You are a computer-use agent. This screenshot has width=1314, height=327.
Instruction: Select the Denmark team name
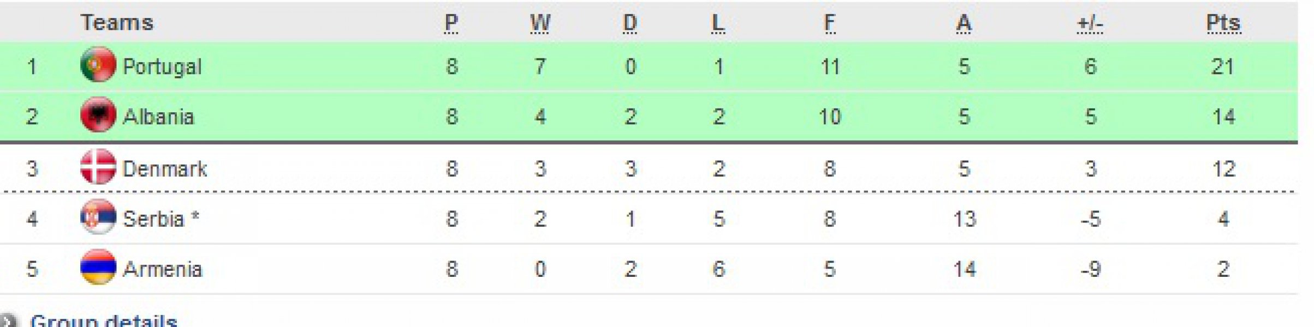click(x=165, y=169)
